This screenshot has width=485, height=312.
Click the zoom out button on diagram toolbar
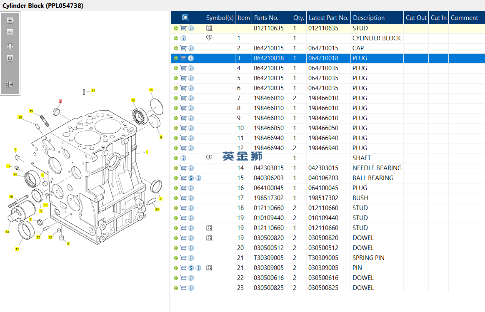[x=10, y=32]
